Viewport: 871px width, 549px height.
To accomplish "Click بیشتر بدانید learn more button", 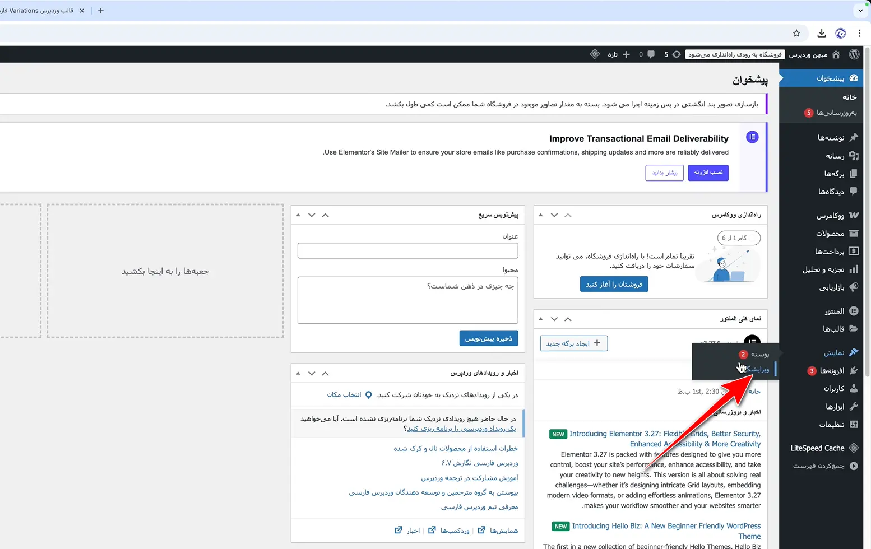I will coord(665,173).
